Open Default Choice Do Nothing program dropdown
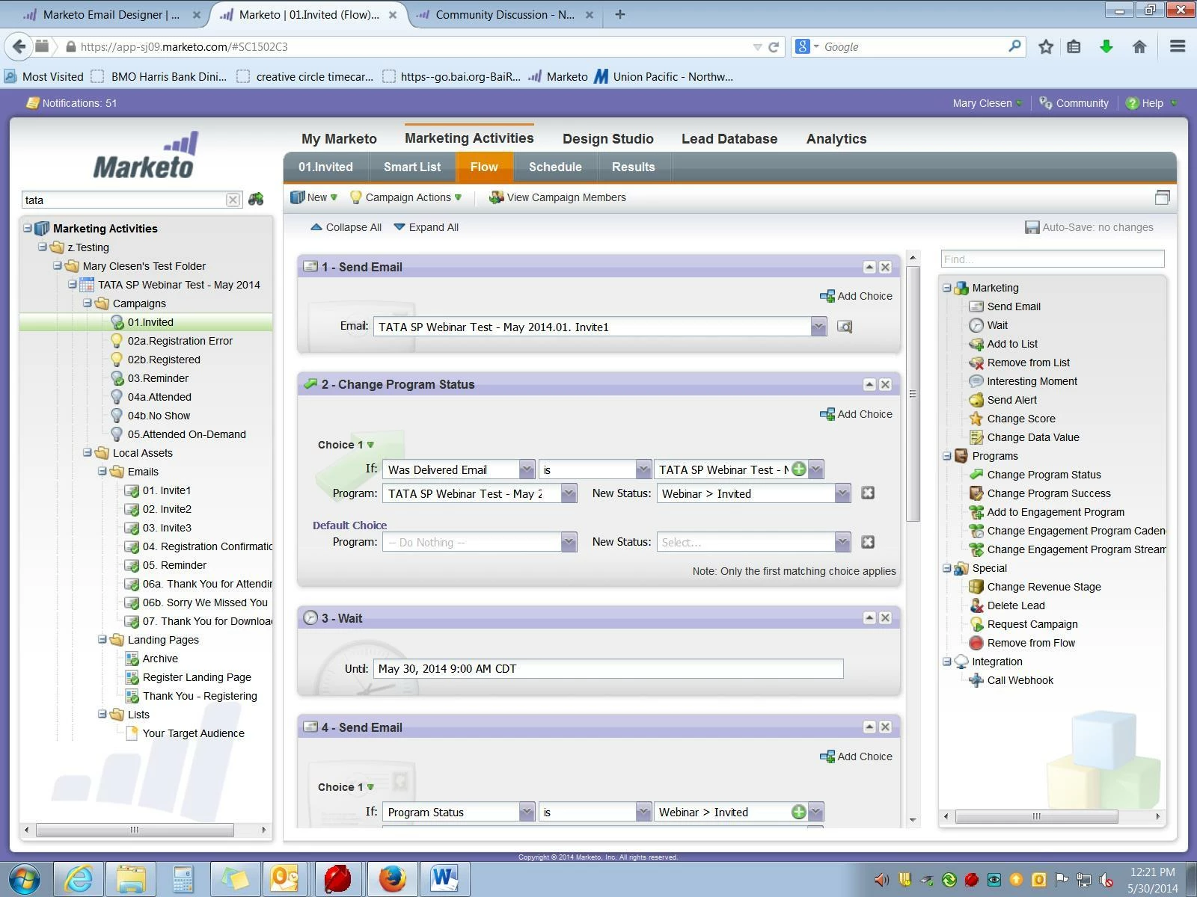Image resolution: width=1197 pixels, height=897 pixels. pyautogui.click(x=569, y=542)
